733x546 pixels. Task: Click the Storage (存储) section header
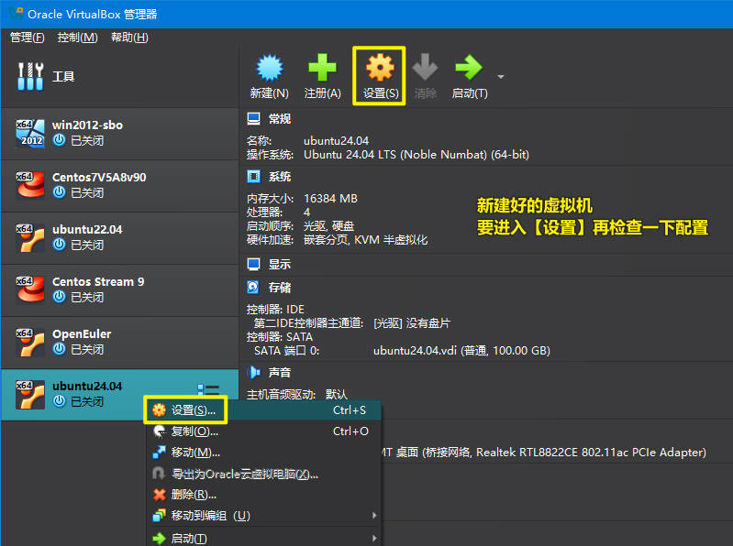(x=280, y=288)
